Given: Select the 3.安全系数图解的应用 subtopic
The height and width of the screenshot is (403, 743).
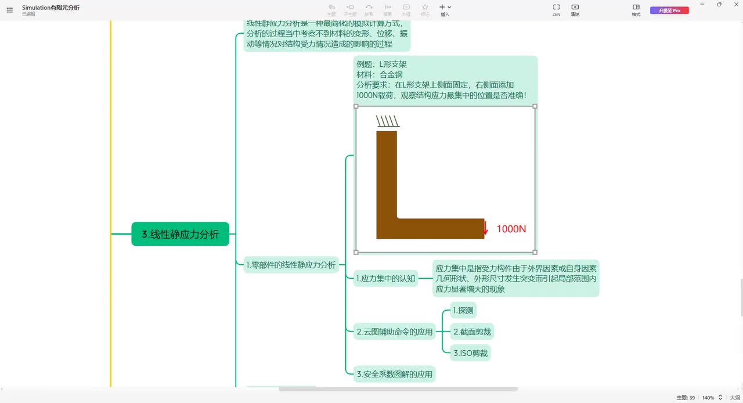Looking at the screenshot, I should point(395,374).
